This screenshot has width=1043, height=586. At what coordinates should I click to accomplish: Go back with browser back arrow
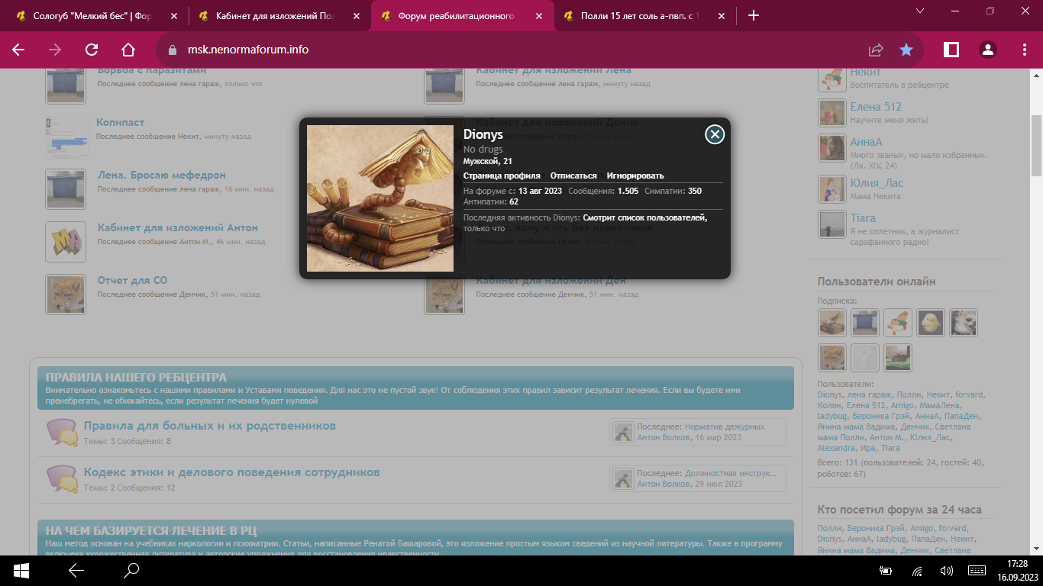(18, 50)
